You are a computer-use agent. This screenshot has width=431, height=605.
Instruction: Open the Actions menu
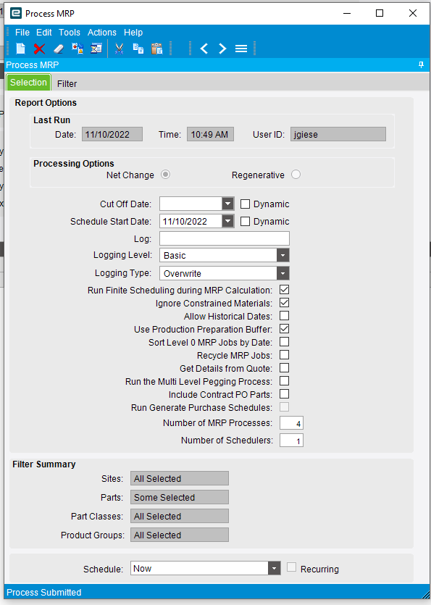(x=102, y=33)
